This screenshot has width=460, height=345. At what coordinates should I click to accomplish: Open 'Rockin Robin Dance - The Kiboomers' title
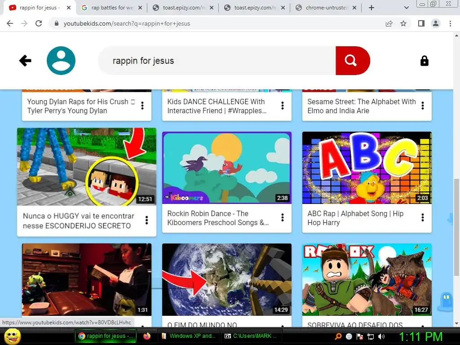(x=218, y=218)
